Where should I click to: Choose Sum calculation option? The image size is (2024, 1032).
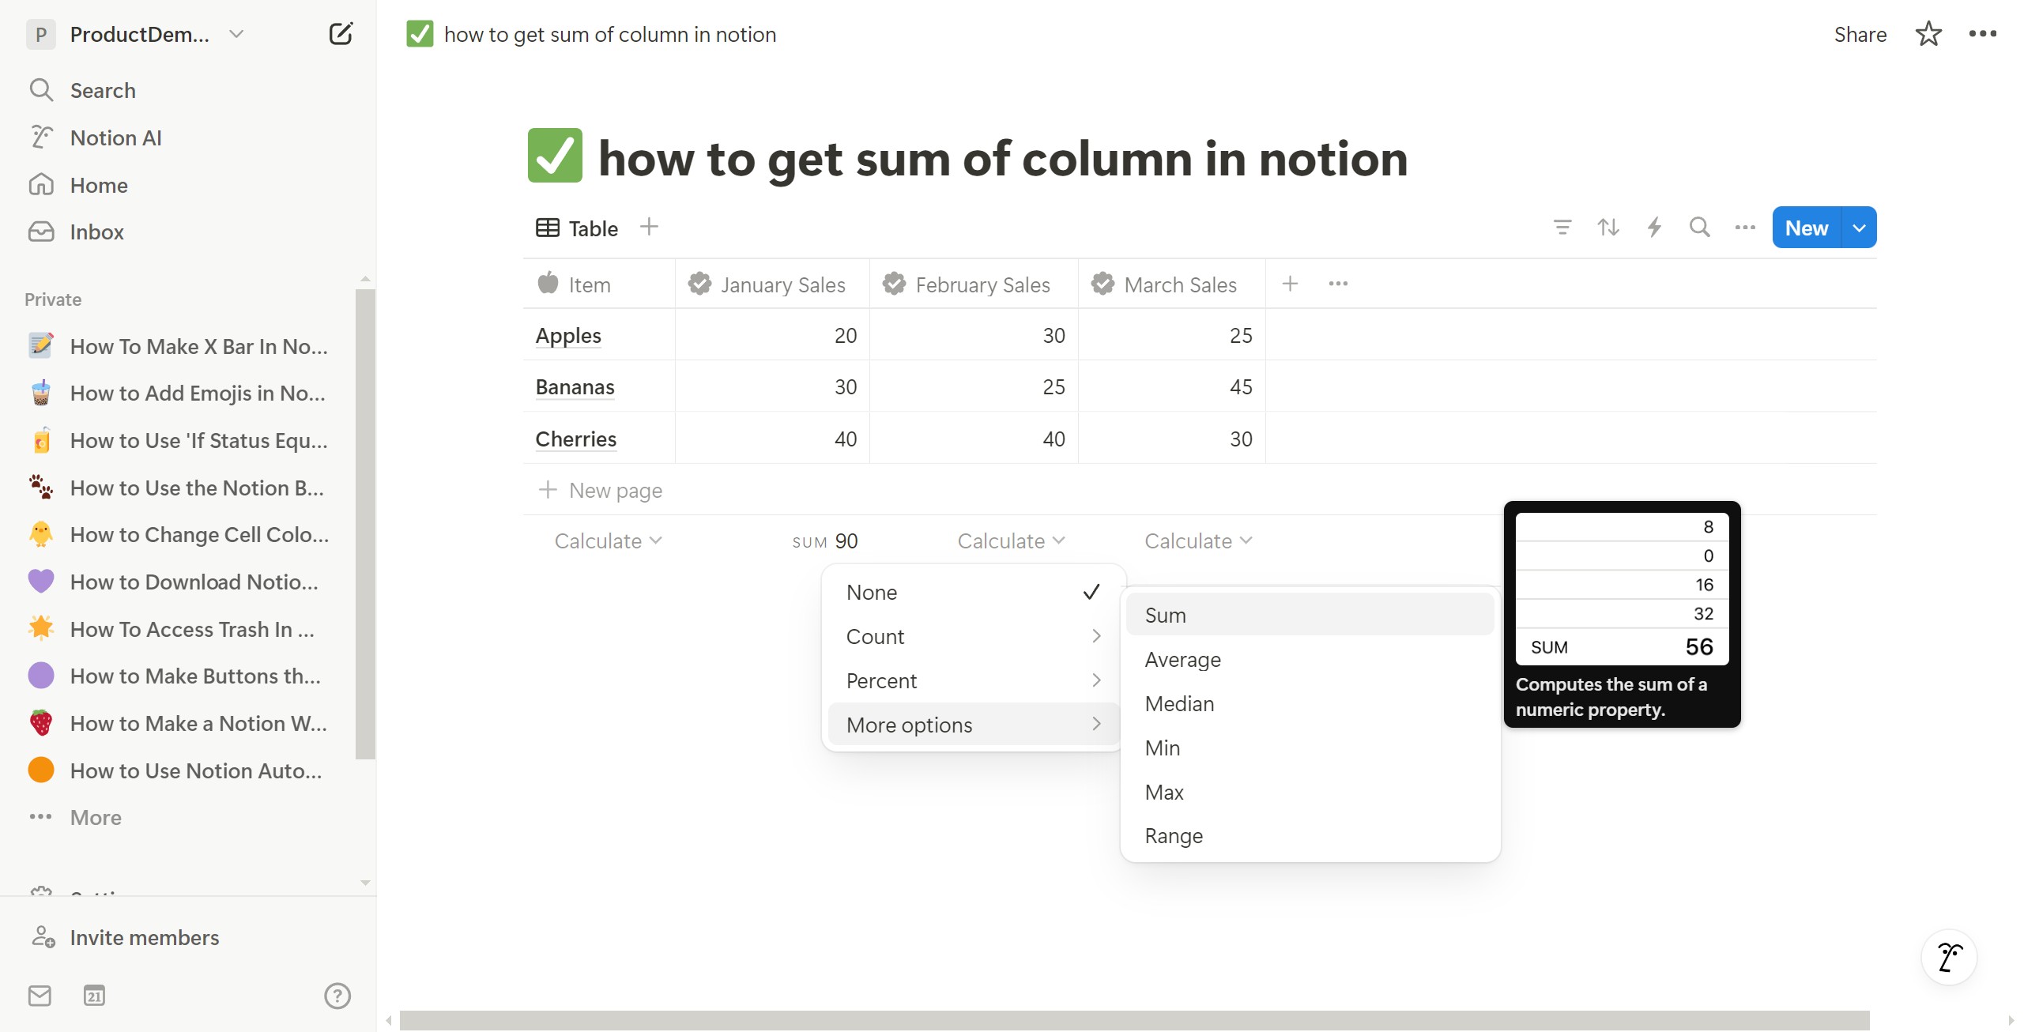(x=1310, y=616)
